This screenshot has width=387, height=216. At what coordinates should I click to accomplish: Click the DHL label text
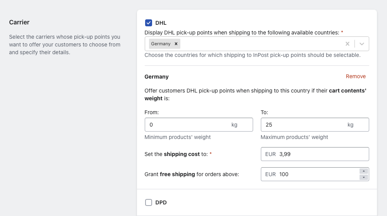(x=161, y=23)
